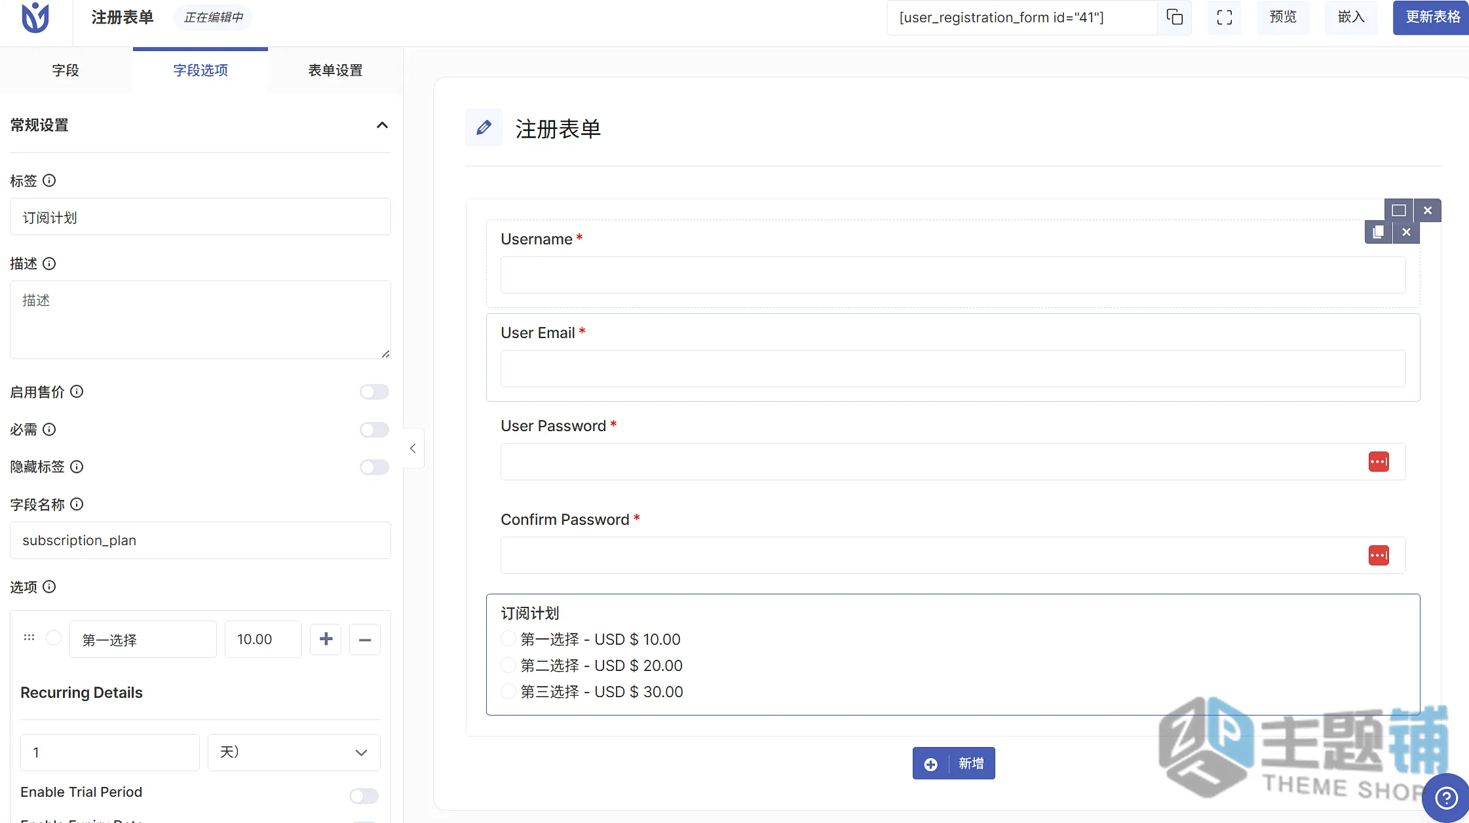The width and height of the screenshot is (1469, 823).
Task: Show info for the 描述 label
Action: pyautogui.click(x=49, y=263)
